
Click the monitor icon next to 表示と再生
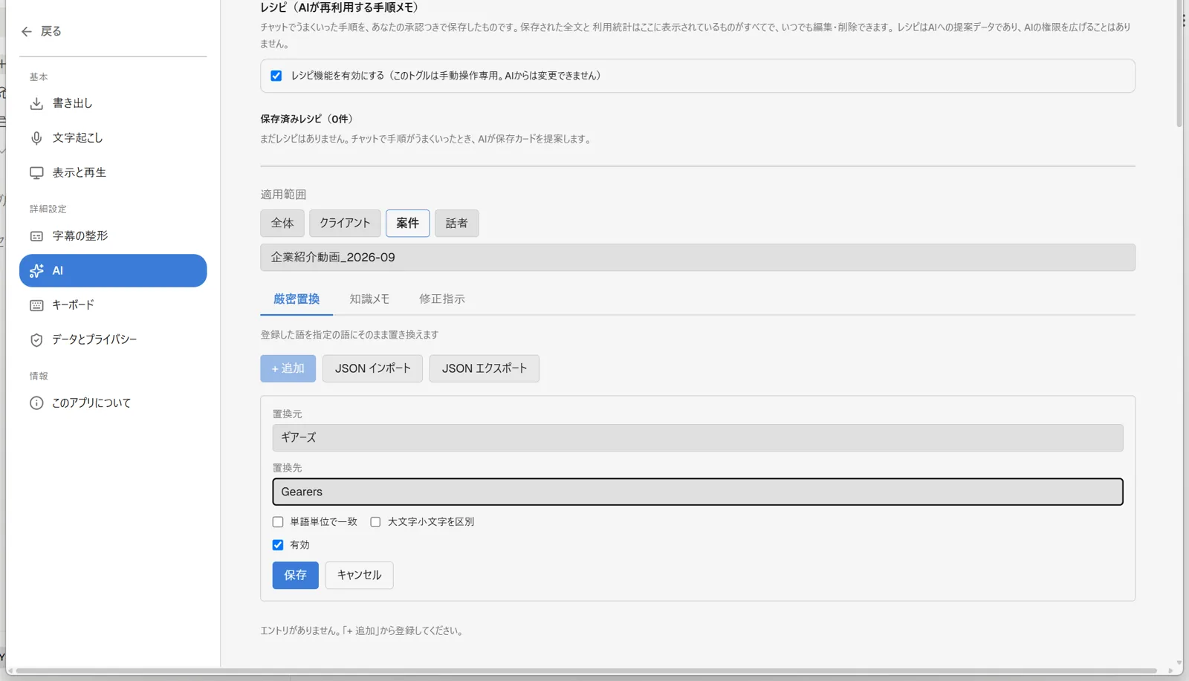click(36, 173)
